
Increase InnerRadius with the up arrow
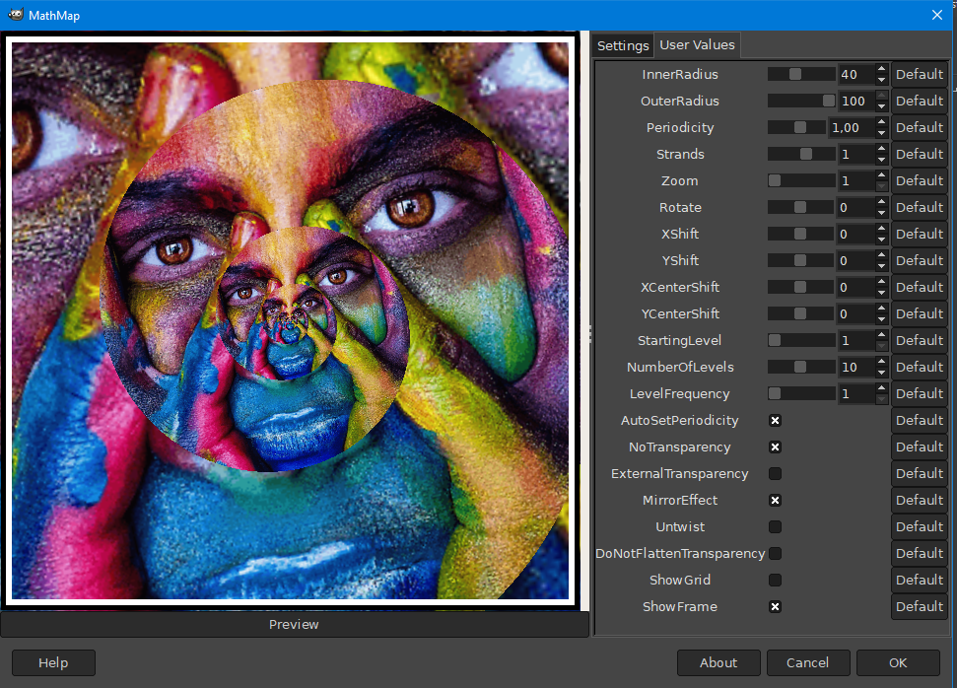[x=881, y=69]
